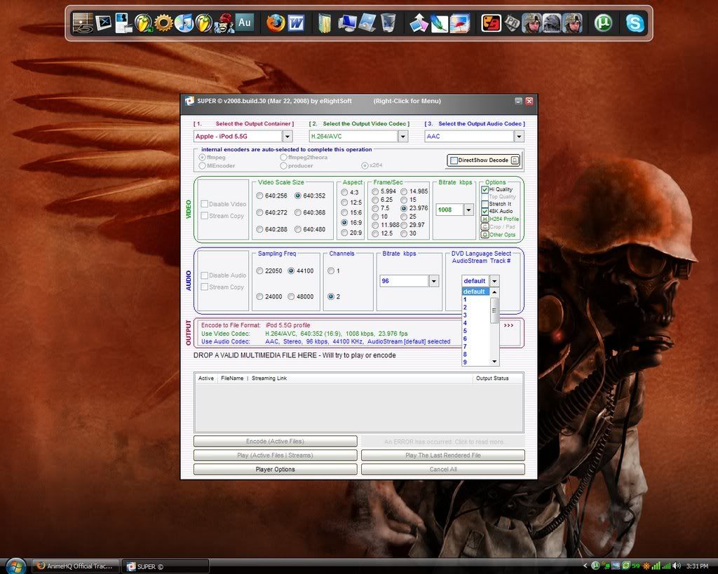Show hidden tray icons arrow
718x574 pixels.
click(x=585, y=566)
